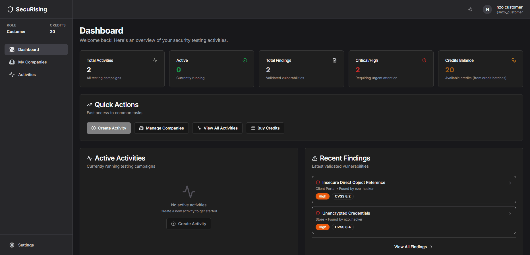Viewport: 530px width, 255px height.
Task: Click the CVSS 8.2 badge
Action: [x=343, y=196]
